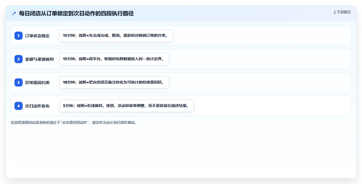
Task: Click the note about 备料、排班、活动和菜单调整
Action: (x=126, y=106)
